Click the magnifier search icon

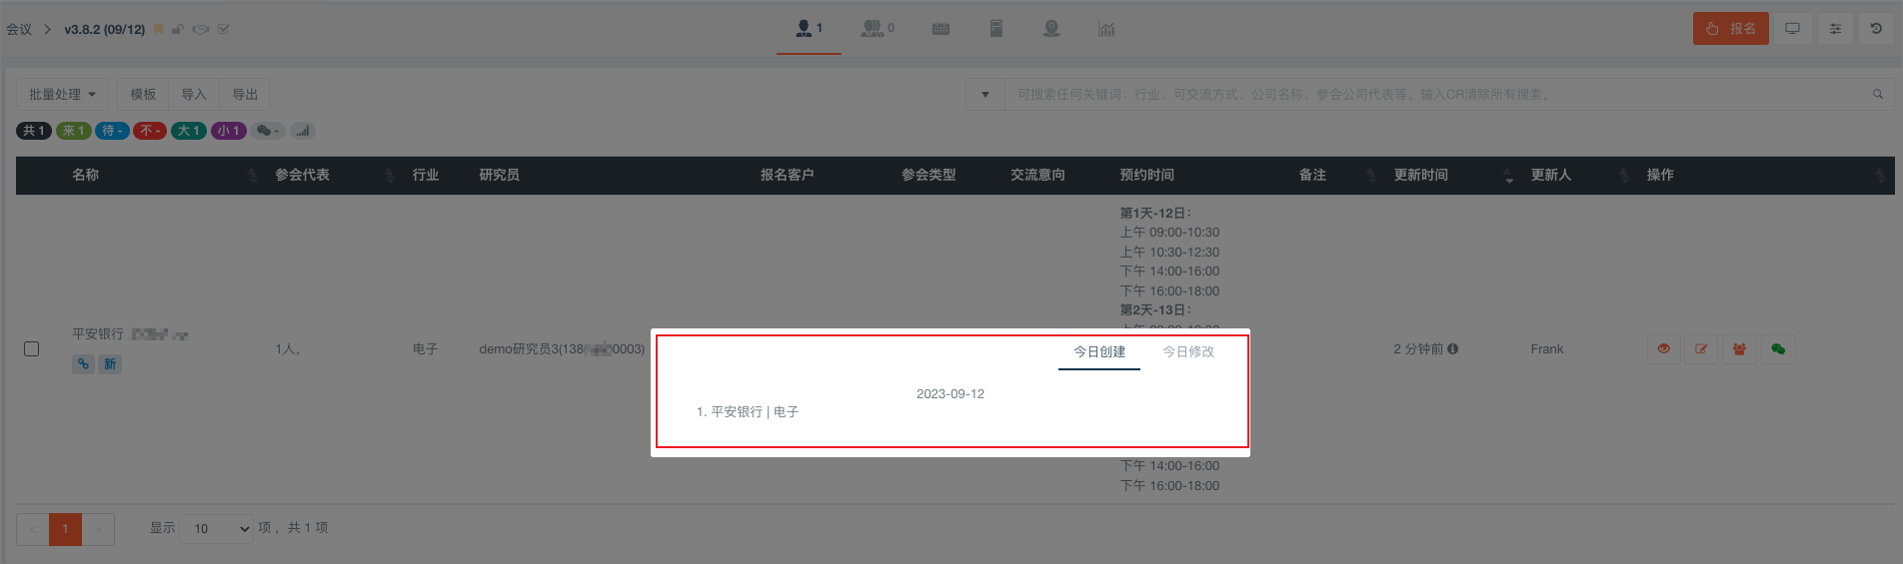tap(1878, 95)
